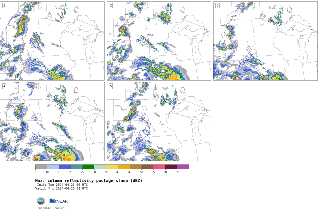Open ensemble member 3 reflectivity map
Image resolution: width=320 pixels, height=211 pixels.
click(x=265, y=41)
